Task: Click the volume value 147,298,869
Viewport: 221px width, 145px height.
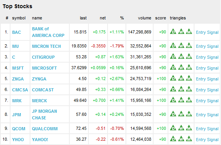Action: [x=140, y=32]
